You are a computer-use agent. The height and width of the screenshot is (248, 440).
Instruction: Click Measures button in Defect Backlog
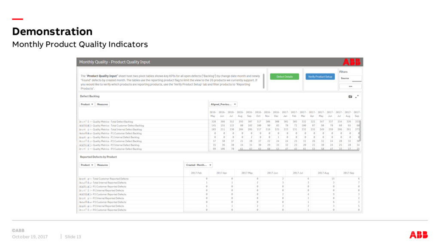(102, 104)
